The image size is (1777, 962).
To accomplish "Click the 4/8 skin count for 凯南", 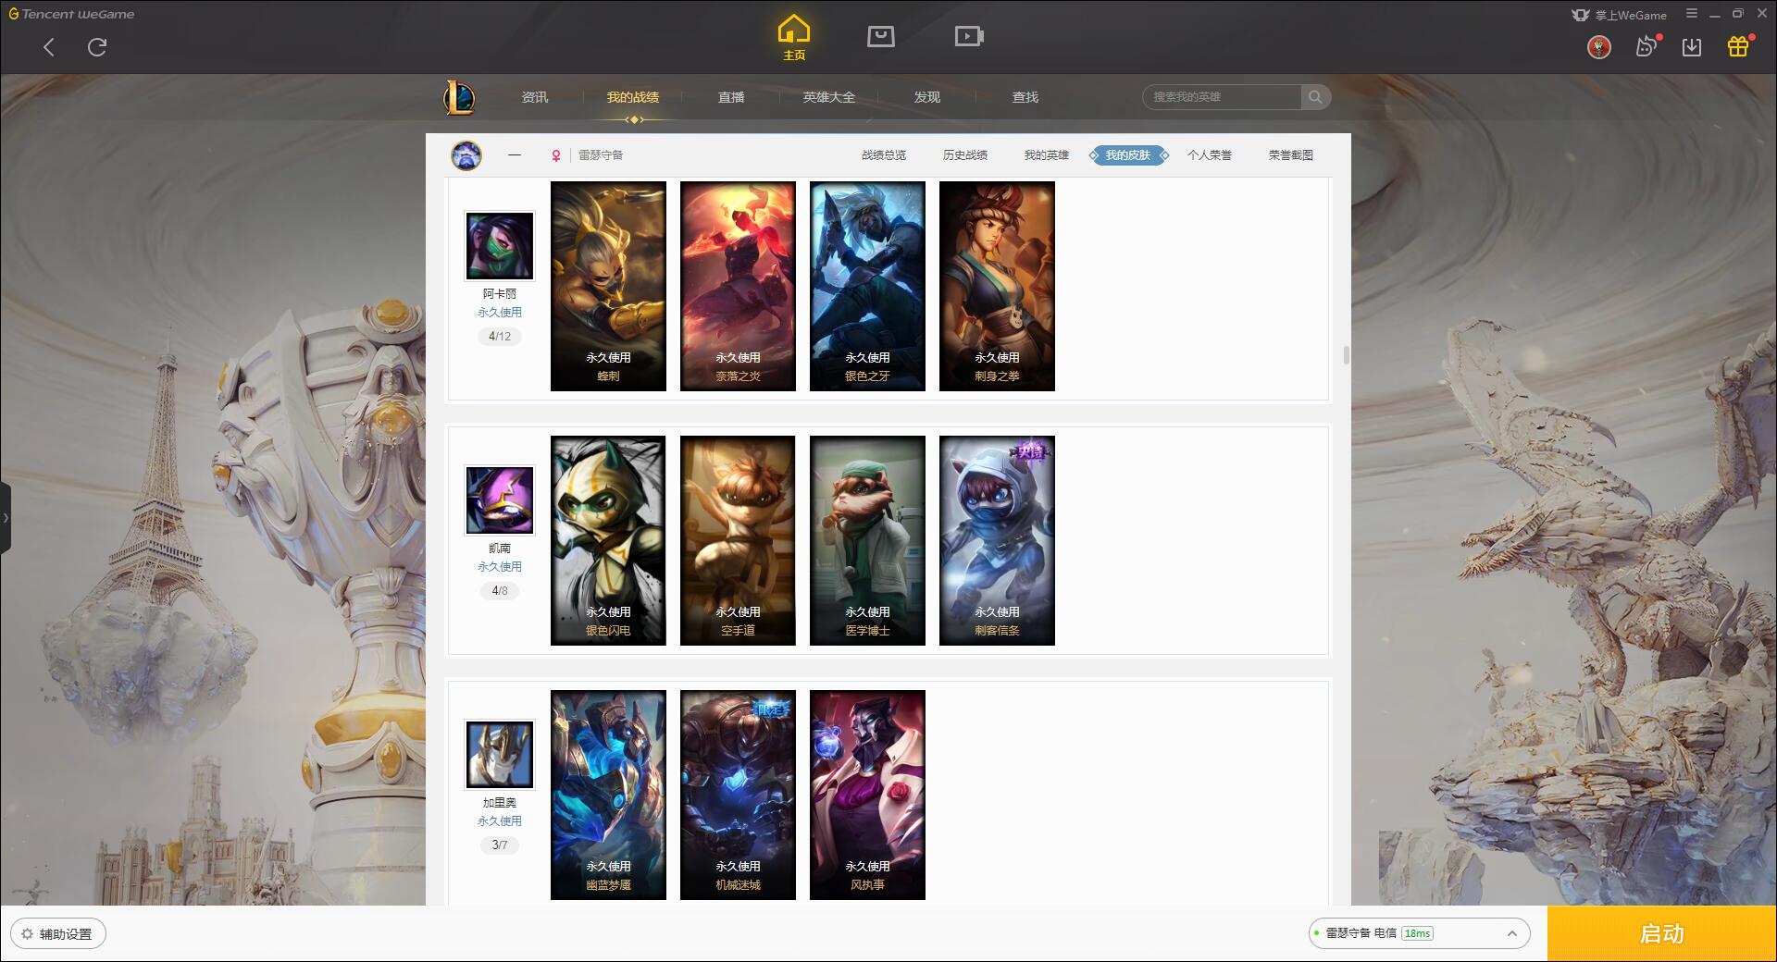I will coord(500,591).
